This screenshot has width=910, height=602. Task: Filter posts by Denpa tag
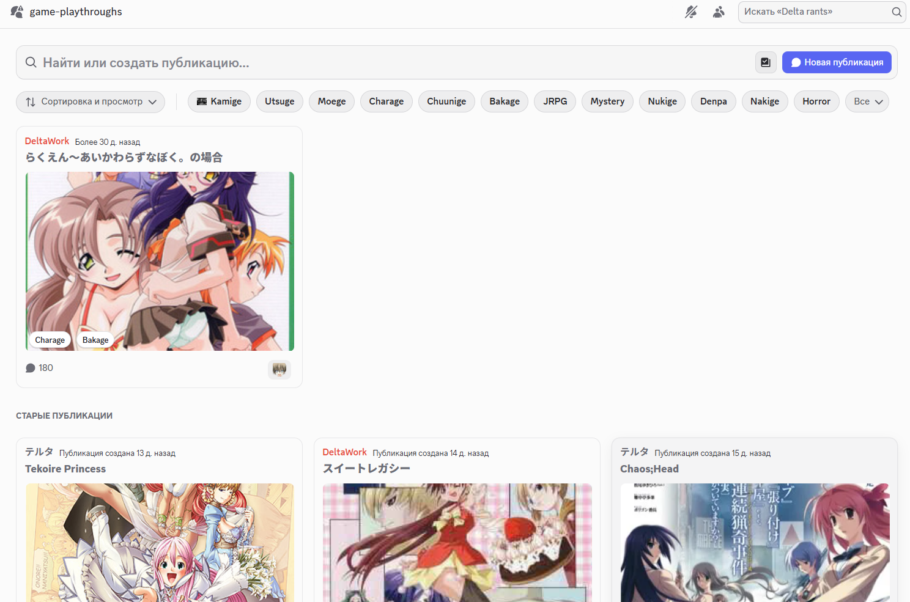tap(714, 101)
